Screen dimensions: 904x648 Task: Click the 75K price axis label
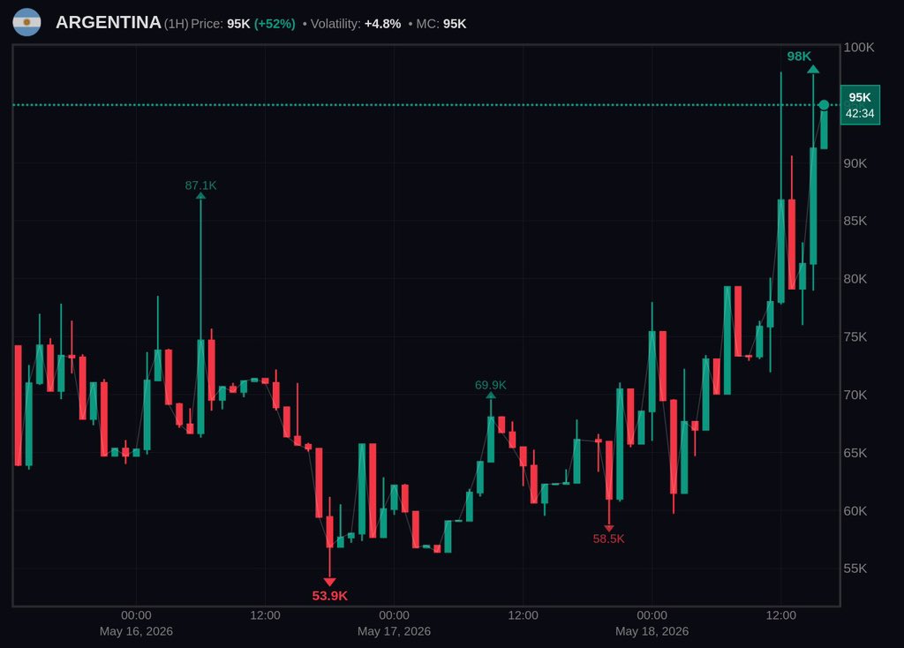(855, 336)
